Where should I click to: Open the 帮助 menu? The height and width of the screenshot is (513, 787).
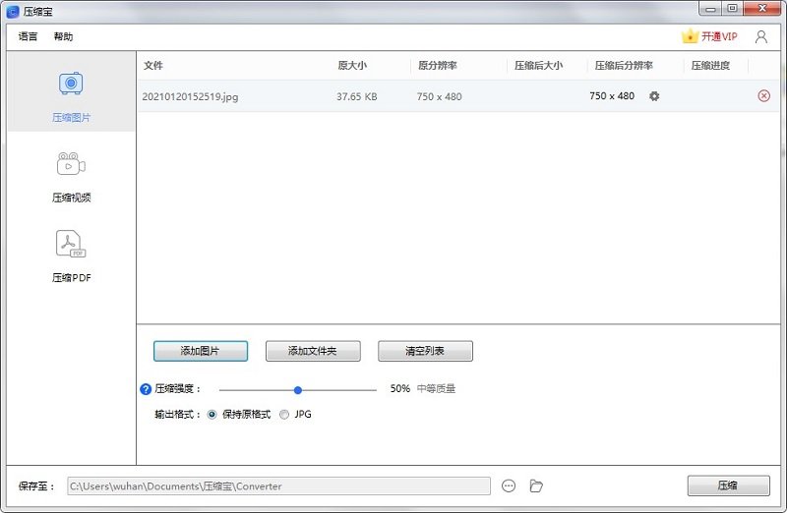(63, 36)
